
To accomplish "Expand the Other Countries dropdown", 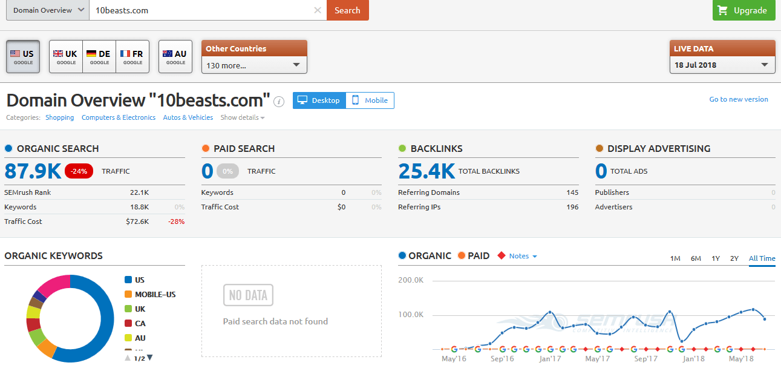I will tap(254, 65).
